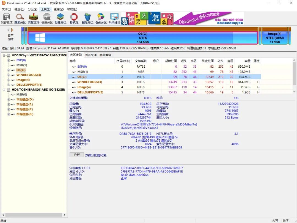
Task: Collapse the HD0 SKhynix disk tree node
Action: point(4,55)
